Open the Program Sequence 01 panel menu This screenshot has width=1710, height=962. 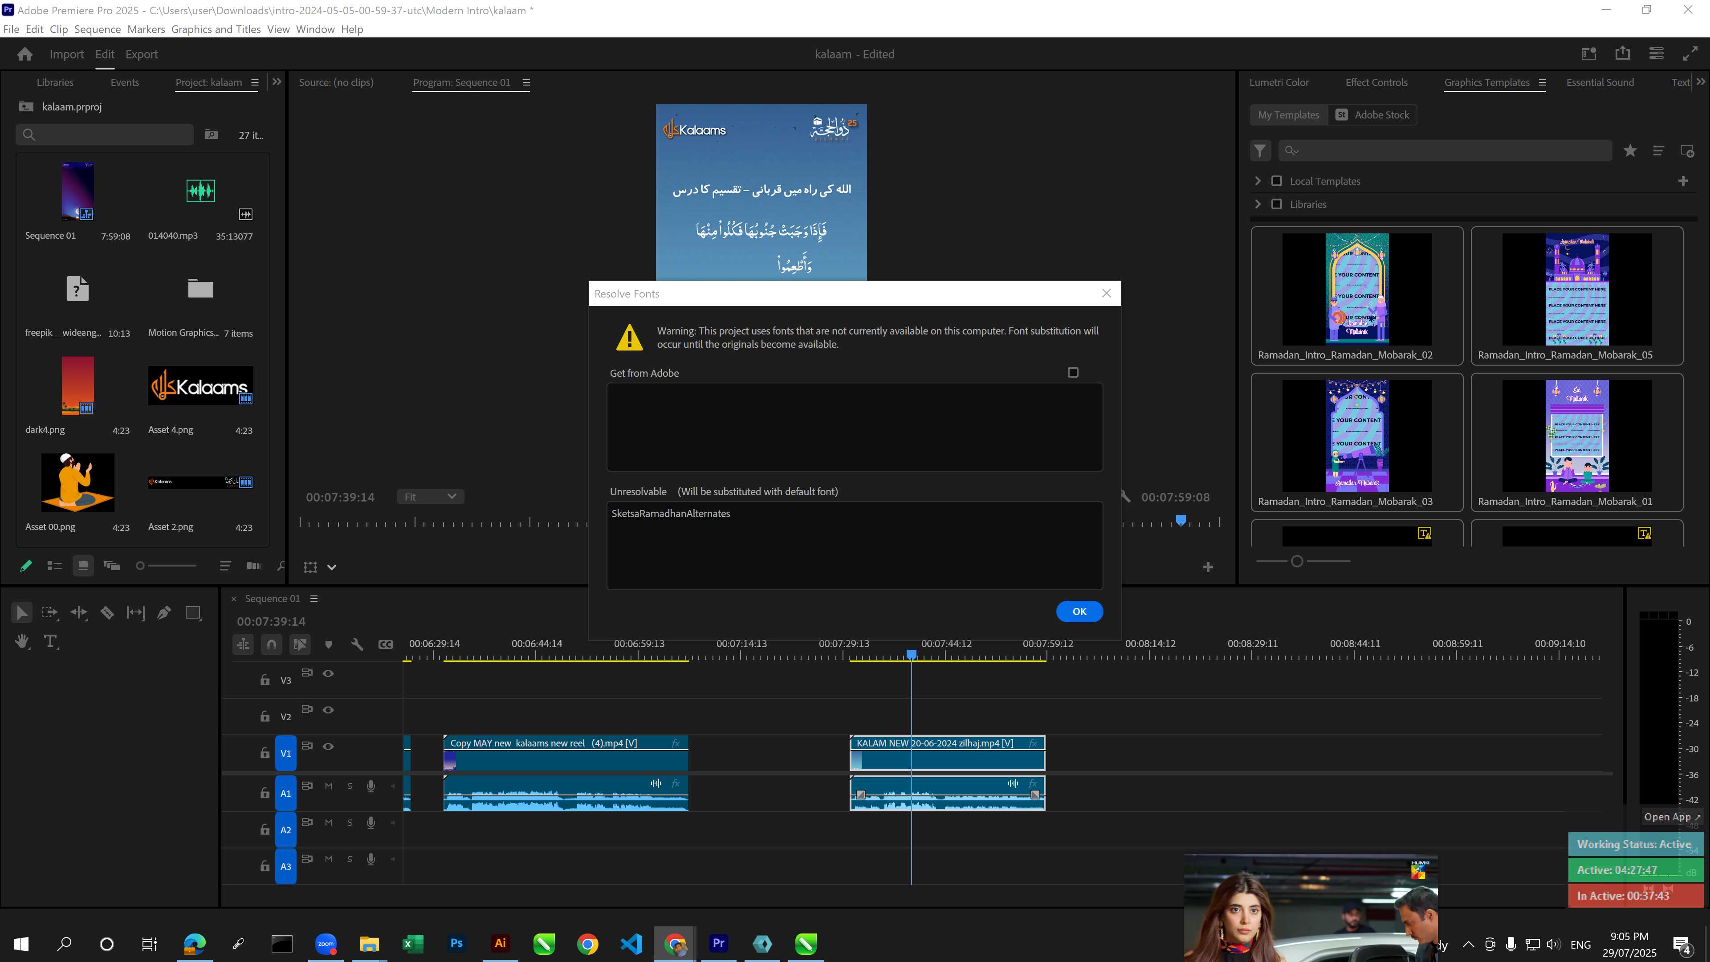[x=526, y=82]
